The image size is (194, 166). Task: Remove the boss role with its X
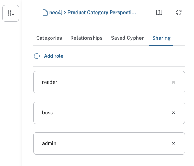click(x=173, y=113)
